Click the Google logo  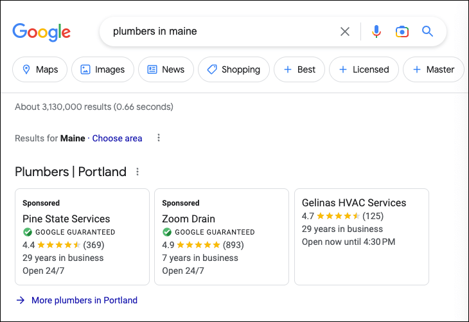click(x=41, y=31)
